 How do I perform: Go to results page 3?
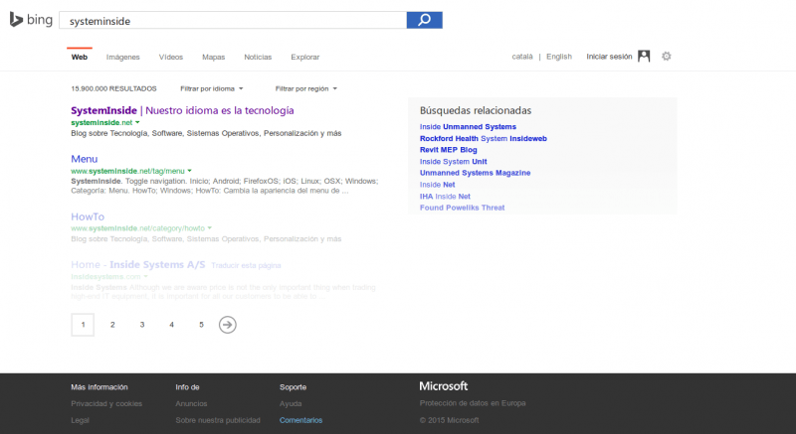coord(142,325)
